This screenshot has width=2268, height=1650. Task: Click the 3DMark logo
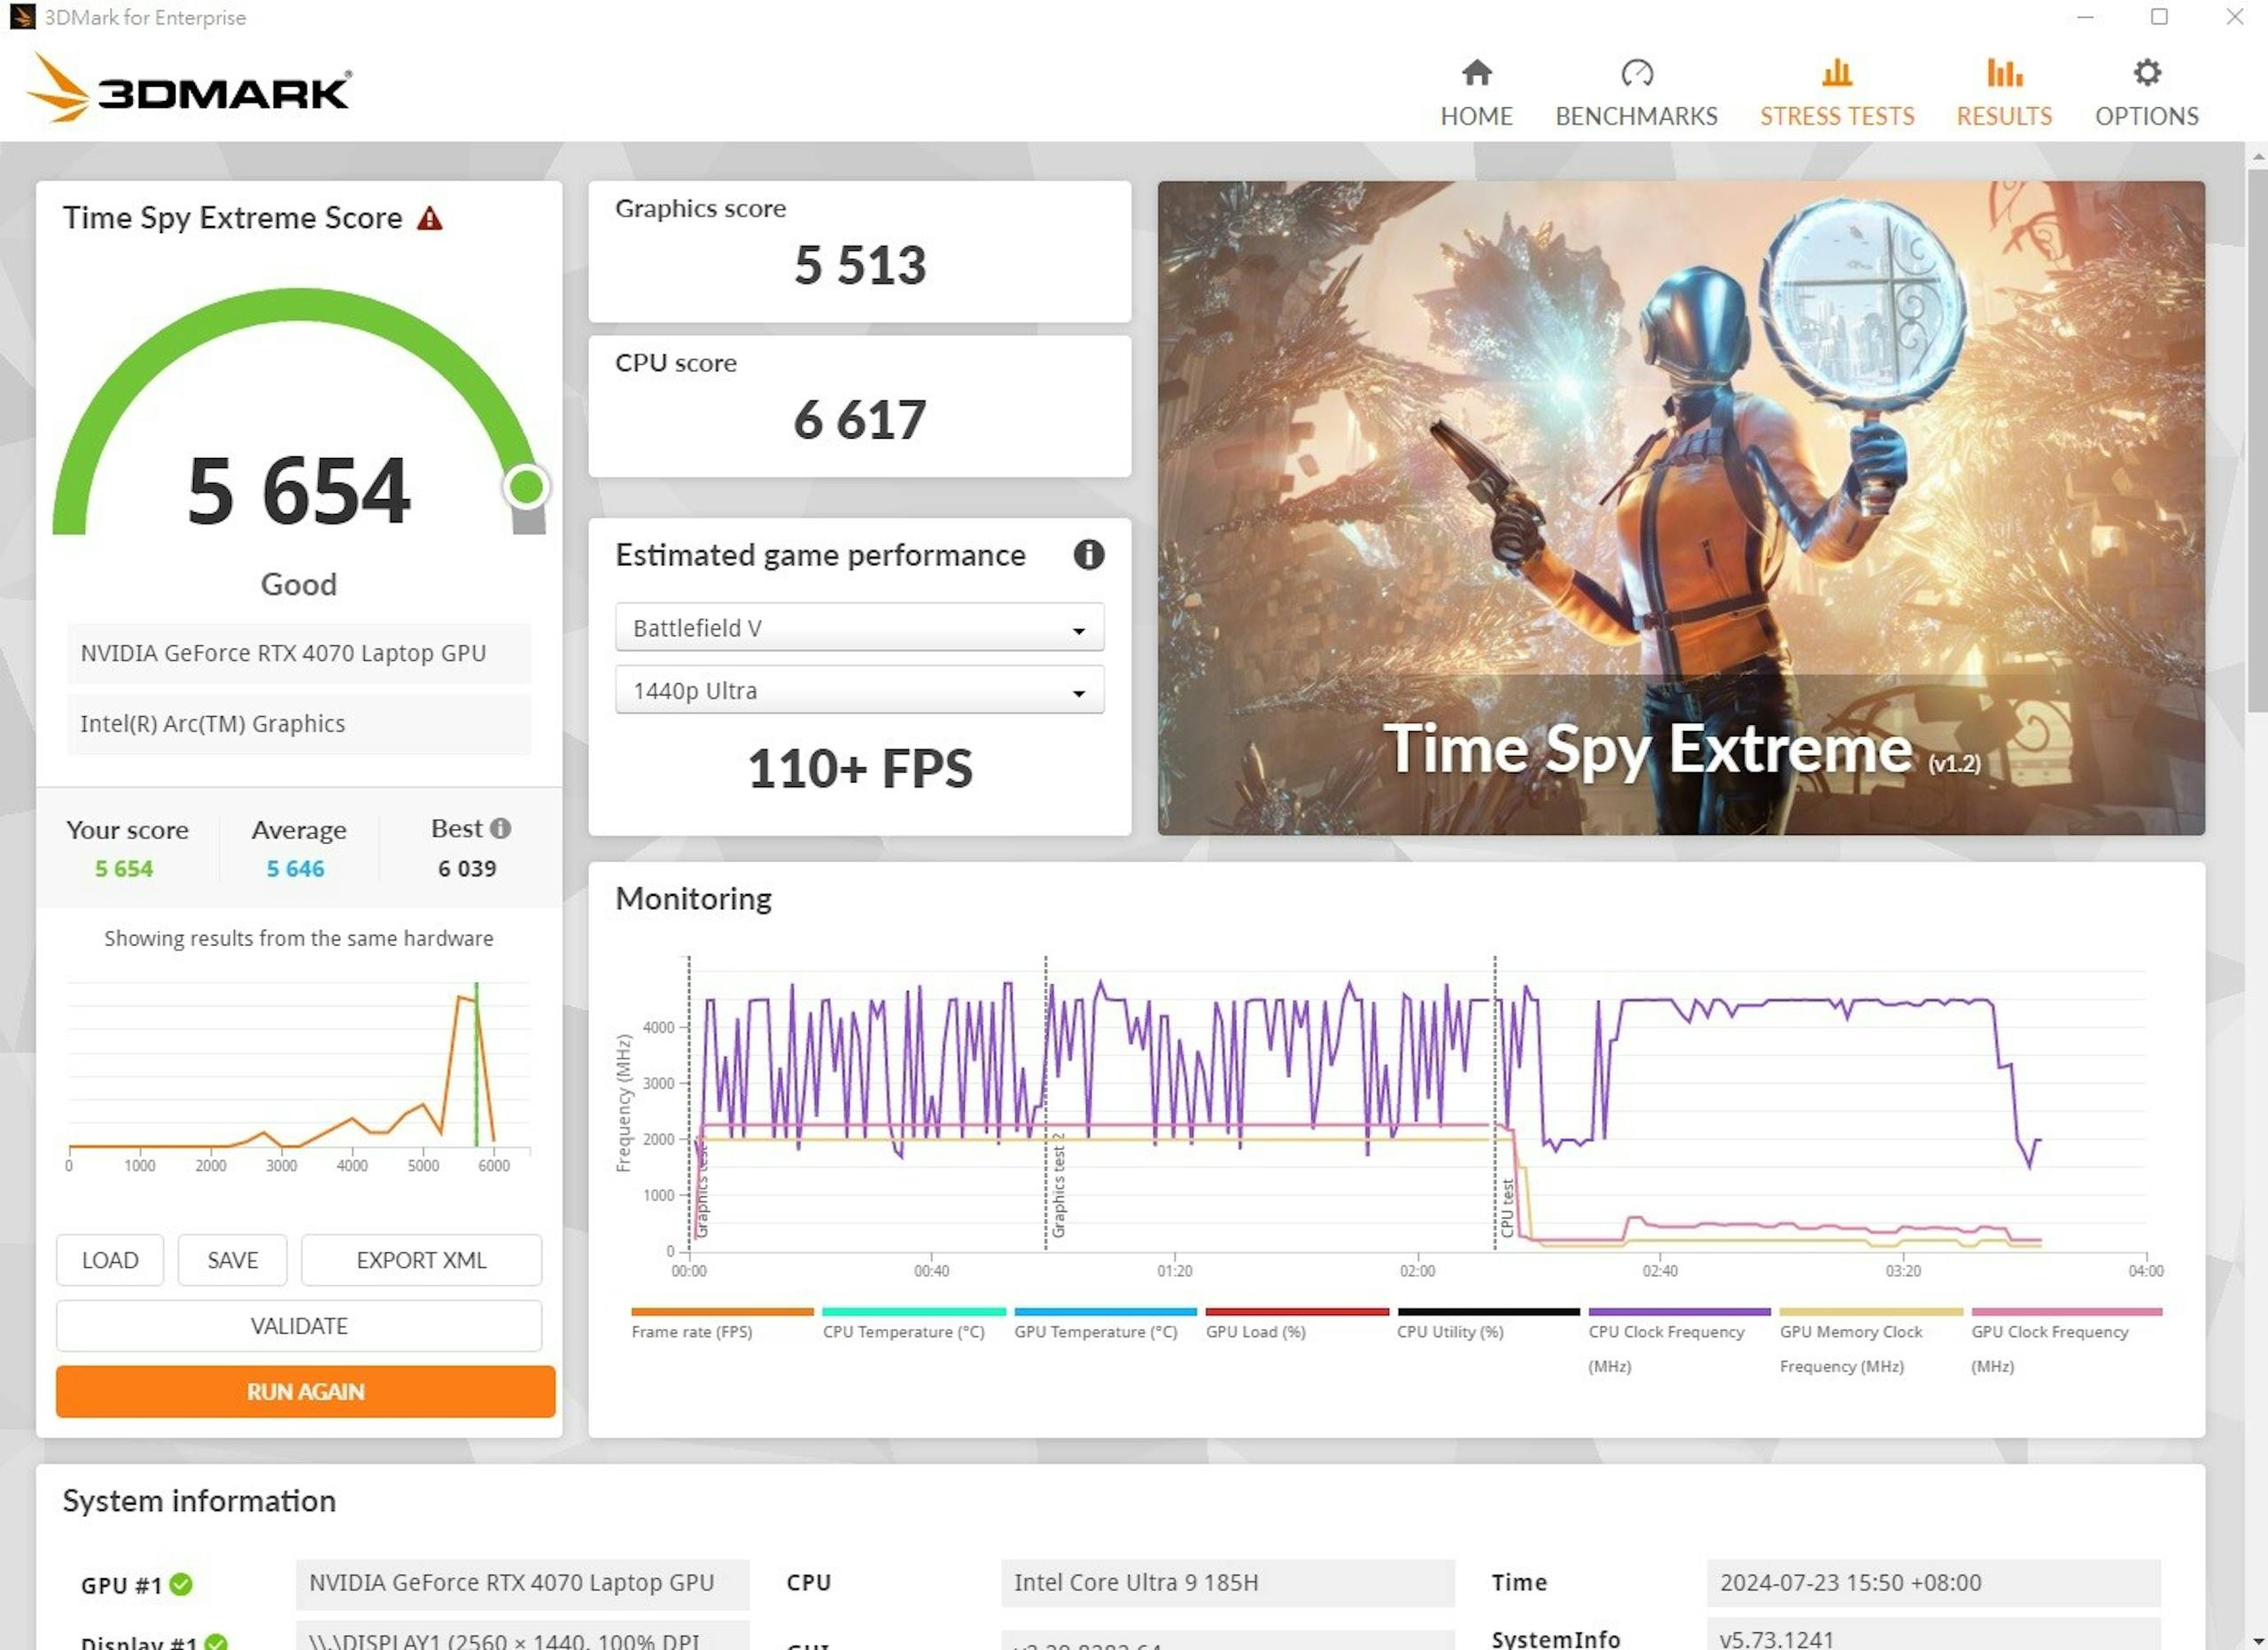[189, 88]
